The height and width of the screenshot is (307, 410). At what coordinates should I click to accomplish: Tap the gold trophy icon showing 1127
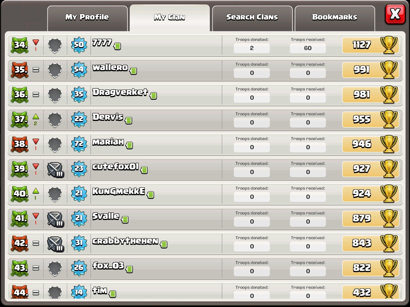click(389, 45)
